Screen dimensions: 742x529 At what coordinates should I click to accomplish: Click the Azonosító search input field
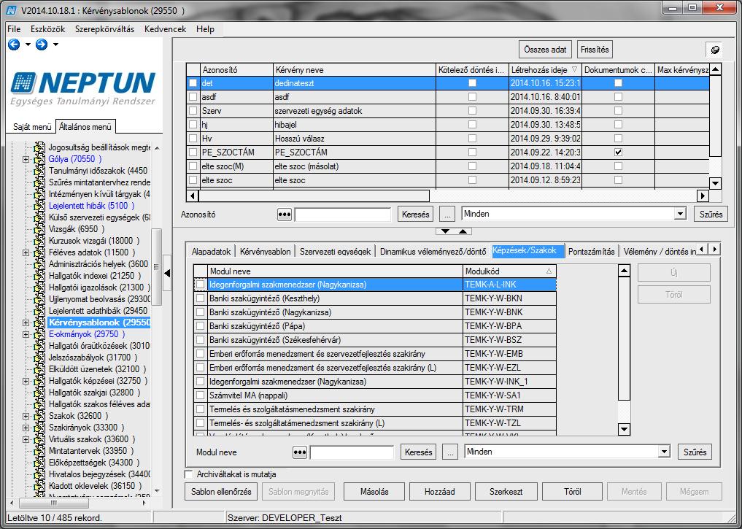343,215
